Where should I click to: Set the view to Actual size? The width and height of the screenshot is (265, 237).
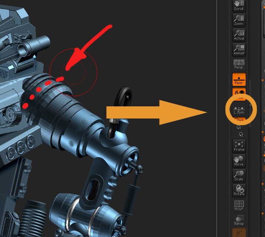coord(239,35)
